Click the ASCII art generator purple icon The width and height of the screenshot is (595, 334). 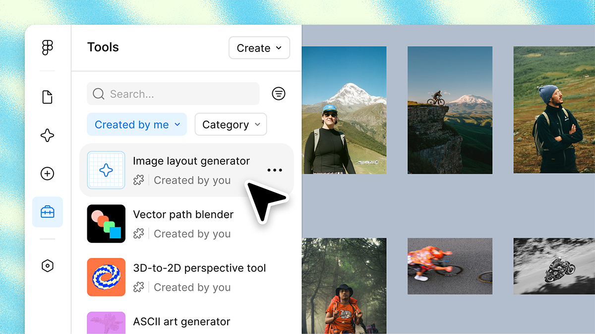(x=106, y=323)
